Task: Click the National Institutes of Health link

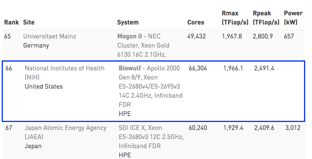Action: click(x=64, y=68)
